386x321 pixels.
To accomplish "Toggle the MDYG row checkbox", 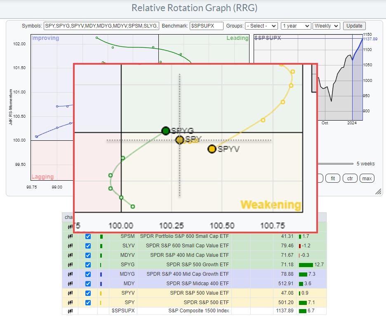I will click(88, 274).
